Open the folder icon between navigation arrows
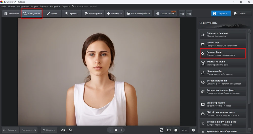 coord(116,130)
